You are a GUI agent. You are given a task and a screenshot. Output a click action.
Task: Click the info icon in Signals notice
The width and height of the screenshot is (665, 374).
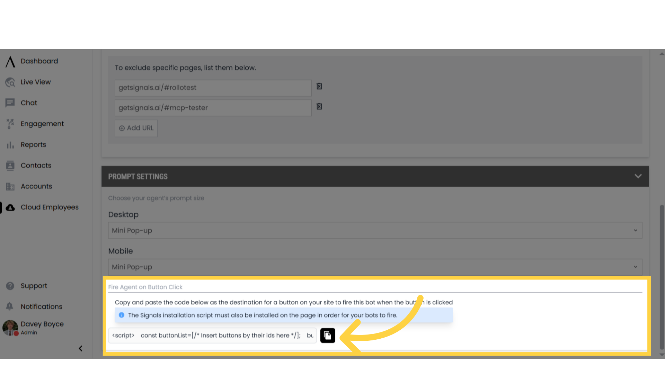coord(122,315)
